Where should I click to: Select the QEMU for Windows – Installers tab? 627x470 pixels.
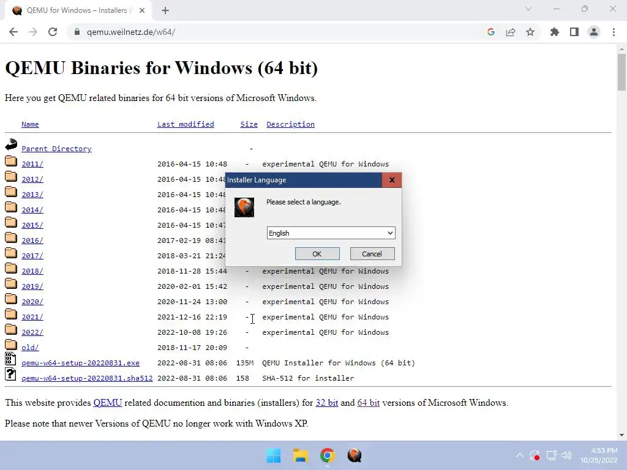(77, 10)
